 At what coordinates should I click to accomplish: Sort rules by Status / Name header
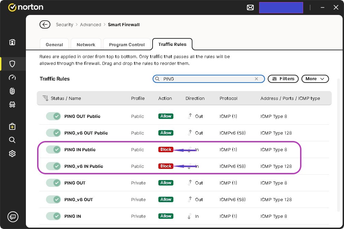65,98
